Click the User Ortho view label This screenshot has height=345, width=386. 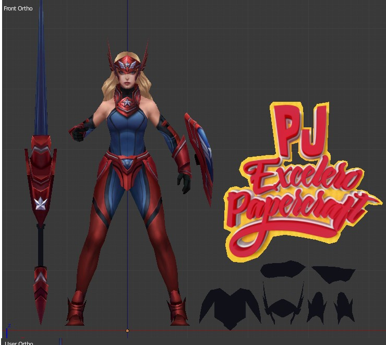pyautogui.click(x=19, y=343)
